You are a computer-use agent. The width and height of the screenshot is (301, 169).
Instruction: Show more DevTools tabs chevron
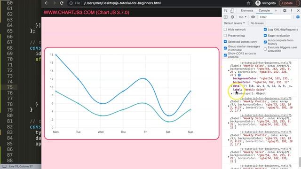pos(276,11)
